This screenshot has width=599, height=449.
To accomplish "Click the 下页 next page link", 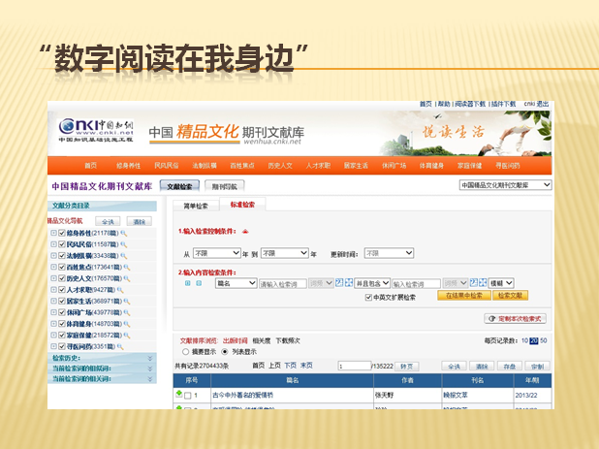I will click(290, 366).
